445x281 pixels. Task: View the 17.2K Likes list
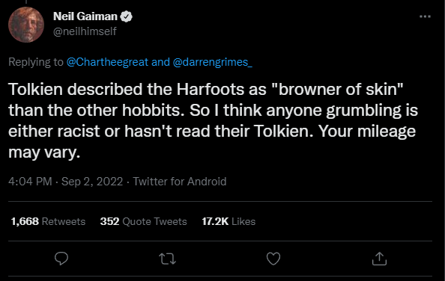pyautogui.click(x=228, y=221)
